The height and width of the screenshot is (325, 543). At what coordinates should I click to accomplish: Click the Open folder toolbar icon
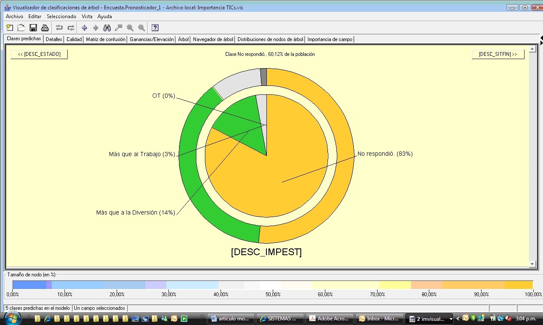coord(21,28)
